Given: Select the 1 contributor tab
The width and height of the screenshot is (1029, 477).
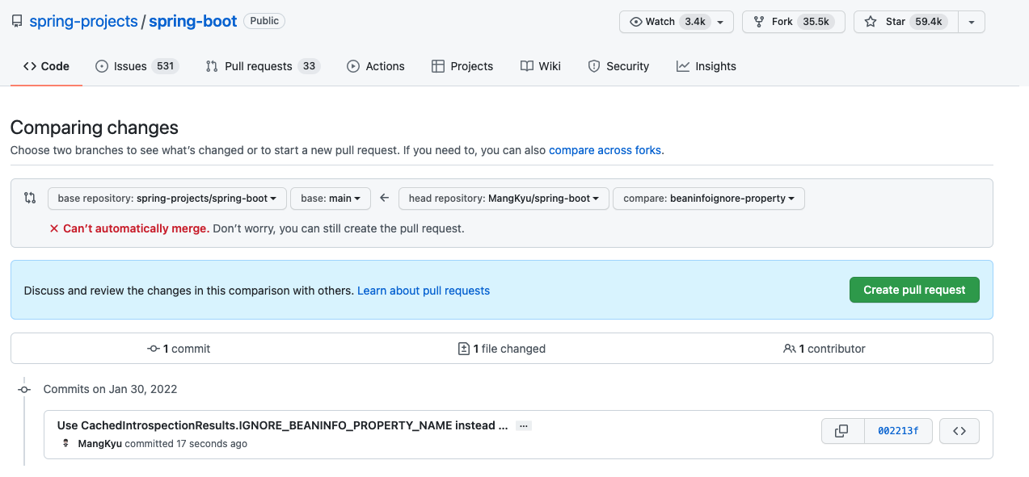Looking at the screenshot, I should [824, 349].
